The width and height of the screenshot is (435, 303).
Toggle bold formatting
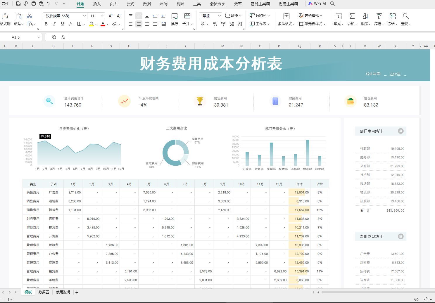tap(46, 24)
